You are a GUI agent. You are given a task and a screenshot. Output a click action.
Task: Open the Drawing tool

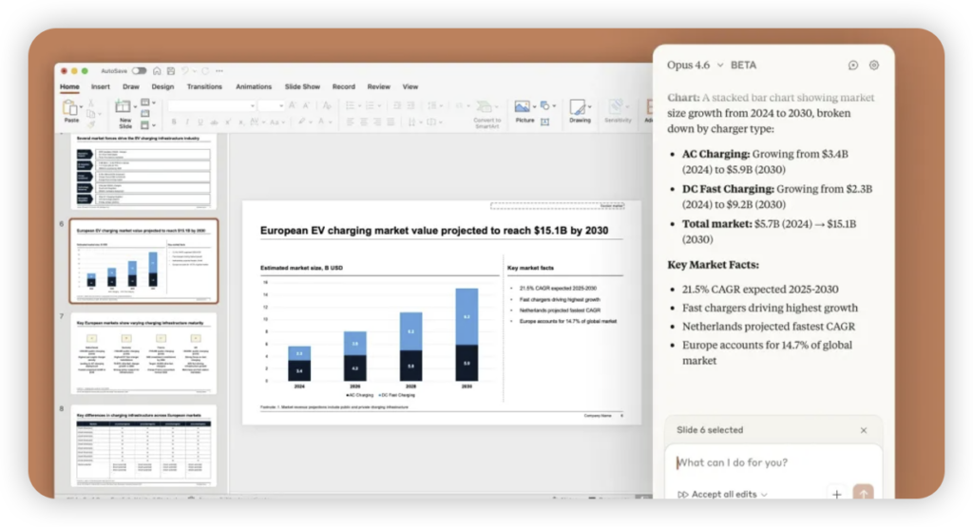click(x=580, y=109)
